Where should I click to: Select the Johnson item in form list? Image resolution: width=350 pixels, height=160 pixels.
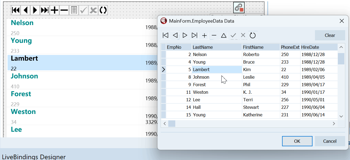[x=82, y=81]
